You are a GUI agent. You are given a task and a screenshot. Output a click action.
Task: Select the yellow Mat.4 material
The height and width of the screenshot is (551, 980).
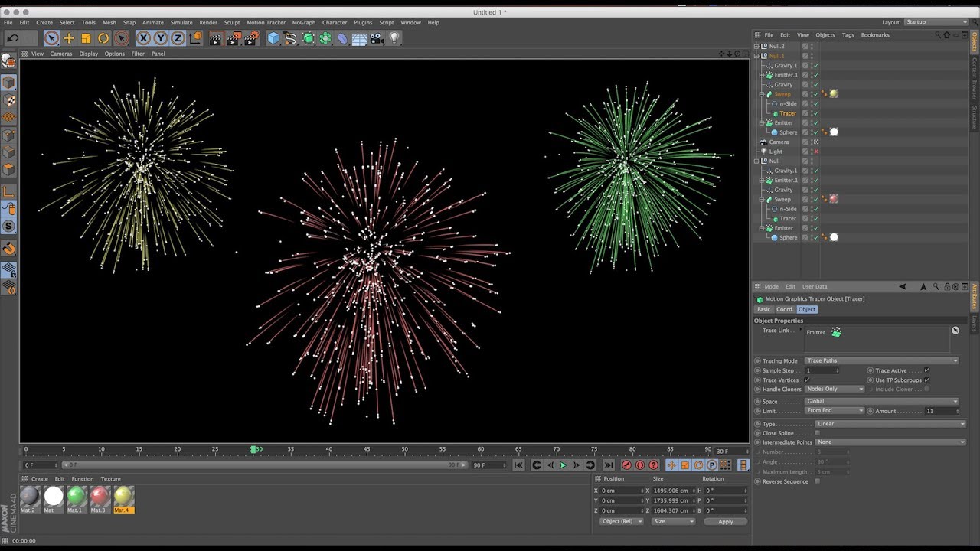click(x=123, y=499)
